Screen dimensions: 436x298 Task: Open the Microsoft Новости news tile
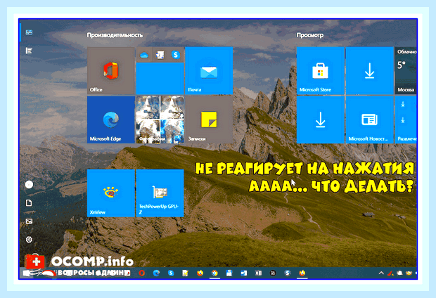click(x=369, y=119)
